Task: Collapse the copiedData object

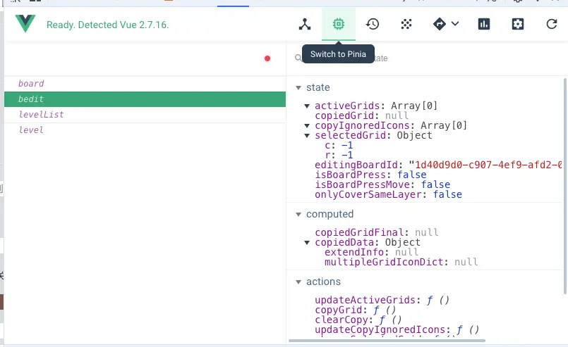Action: click(307, 243)
